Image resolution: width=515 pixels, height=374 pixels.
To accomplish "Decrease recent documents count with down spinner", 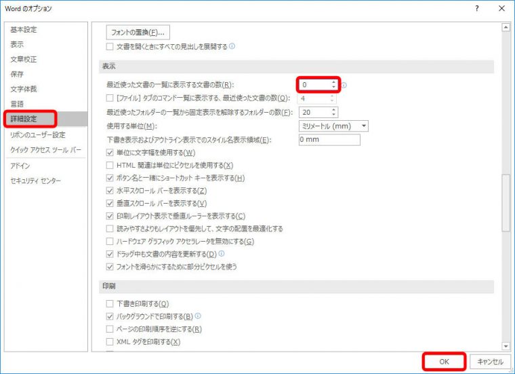I will pos(333,87).
